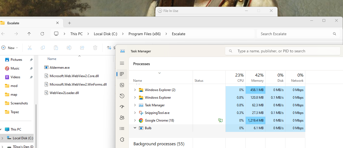Viewport: 343px width, 148px height.
Task: Sort processes by Memory column
Action: pyautogui.click(x=255, y=77)
